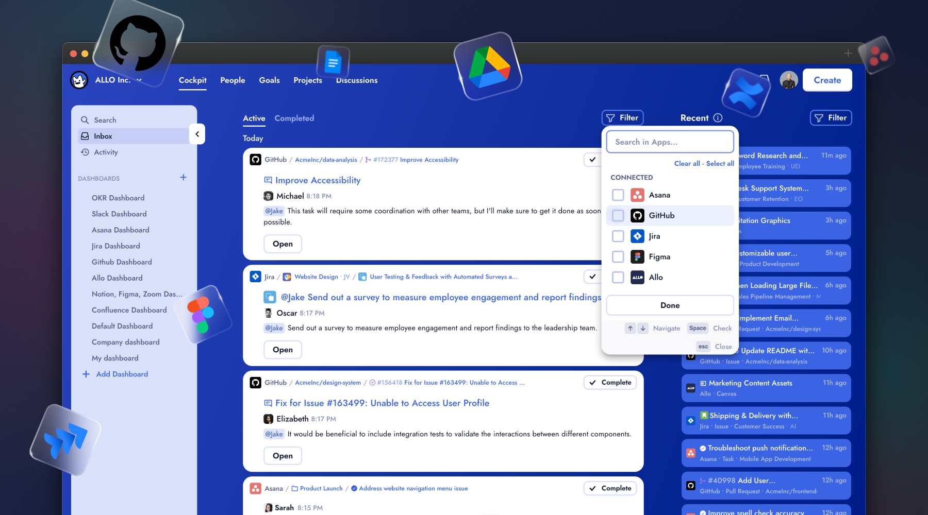Click Done in the filter popup
Image resolution: width=928 pixels, height=515 pixels.
[x=670, y=305]
